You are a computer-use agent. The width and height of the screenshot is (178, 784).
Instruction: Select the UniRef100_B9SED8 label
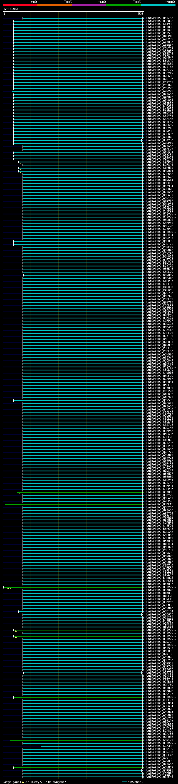[x=160, y=110]
